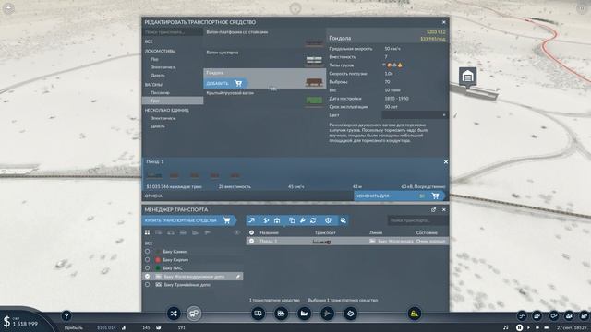The height and width of the screenshot is (332, 591).
Task: Set normal play game speed
Action: 528,327
